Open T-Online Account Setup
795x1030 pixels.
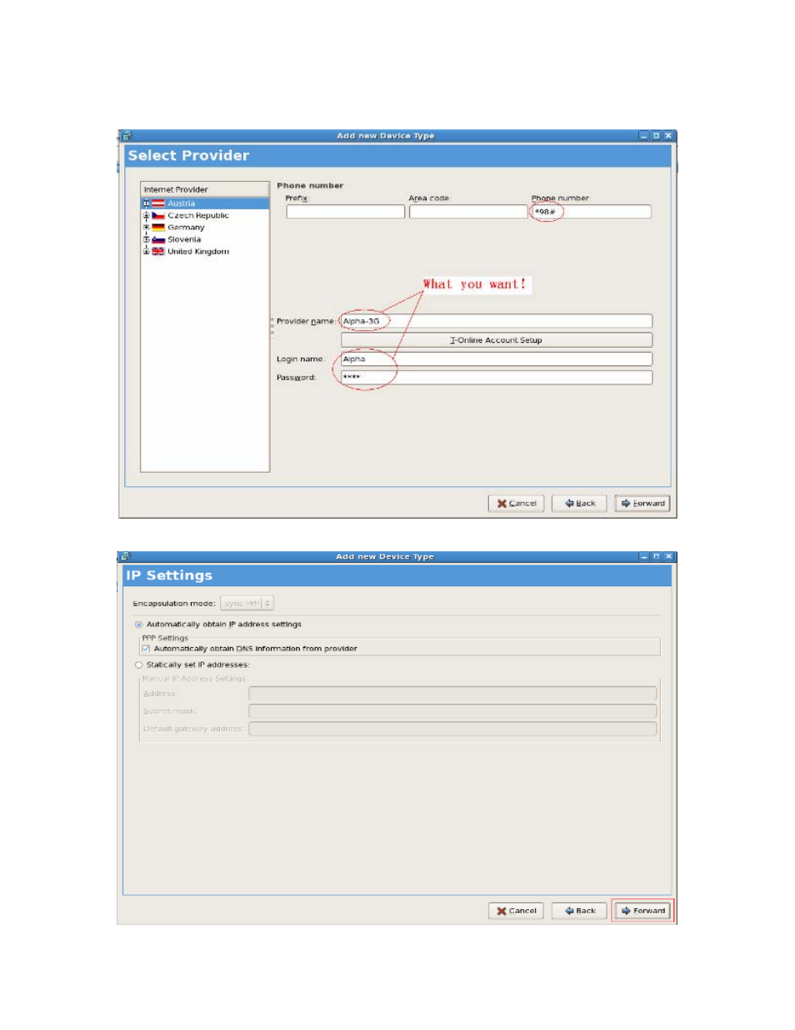497,340
